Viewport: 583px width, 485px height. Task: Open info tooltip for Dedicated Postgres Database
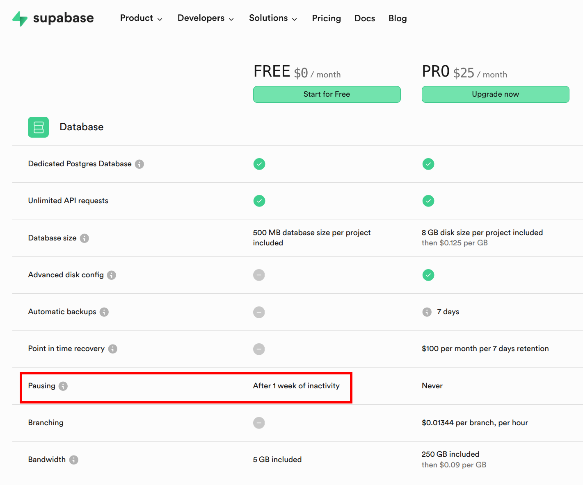tap(139, 164)
